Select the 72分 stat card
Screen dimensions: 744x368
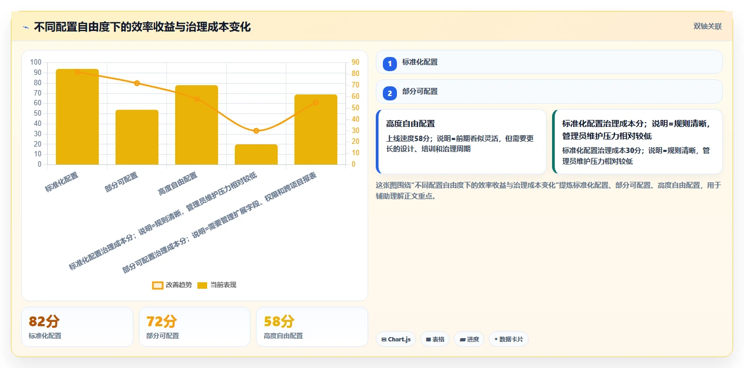click(195, 327)
